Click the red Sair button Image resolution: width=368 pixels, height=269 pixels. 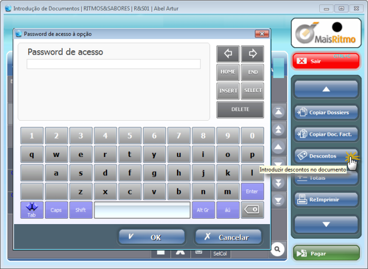tap(326, 61)
